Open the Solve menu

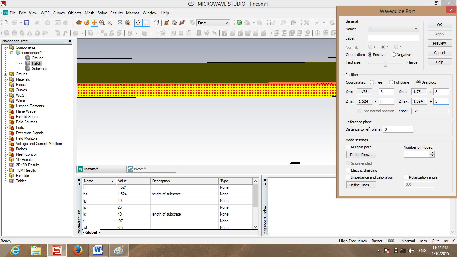tap(102, 13)
